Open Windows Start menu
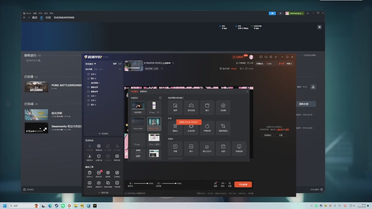The height and width of the screenshot is (209, 372). click(x=5, y=206)
